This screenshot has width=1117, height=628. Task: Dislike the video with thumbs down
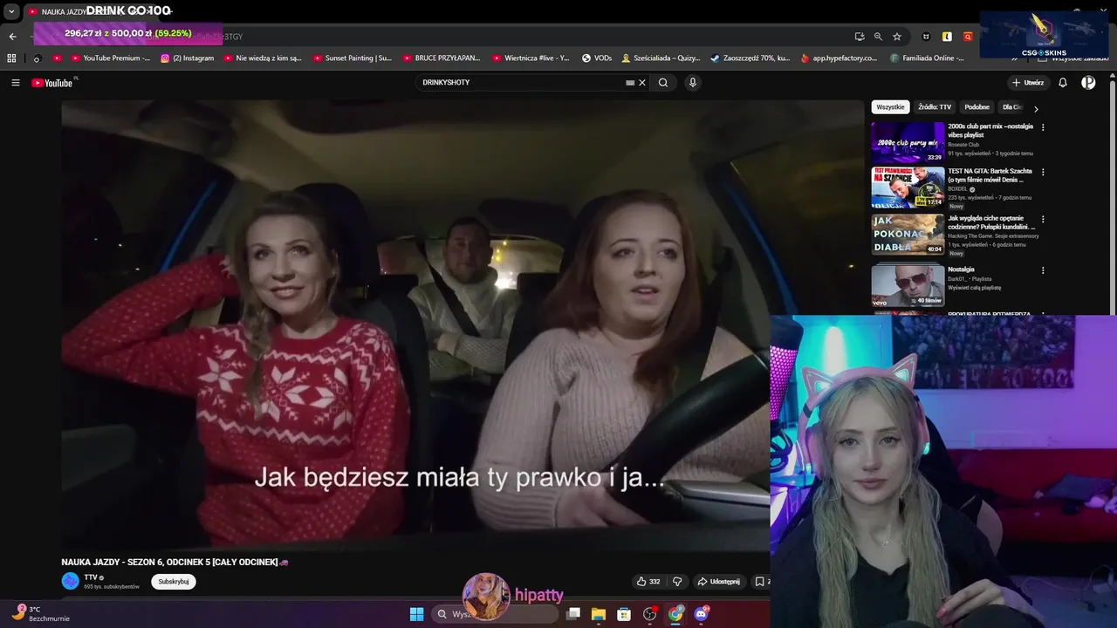coord(677,582)
